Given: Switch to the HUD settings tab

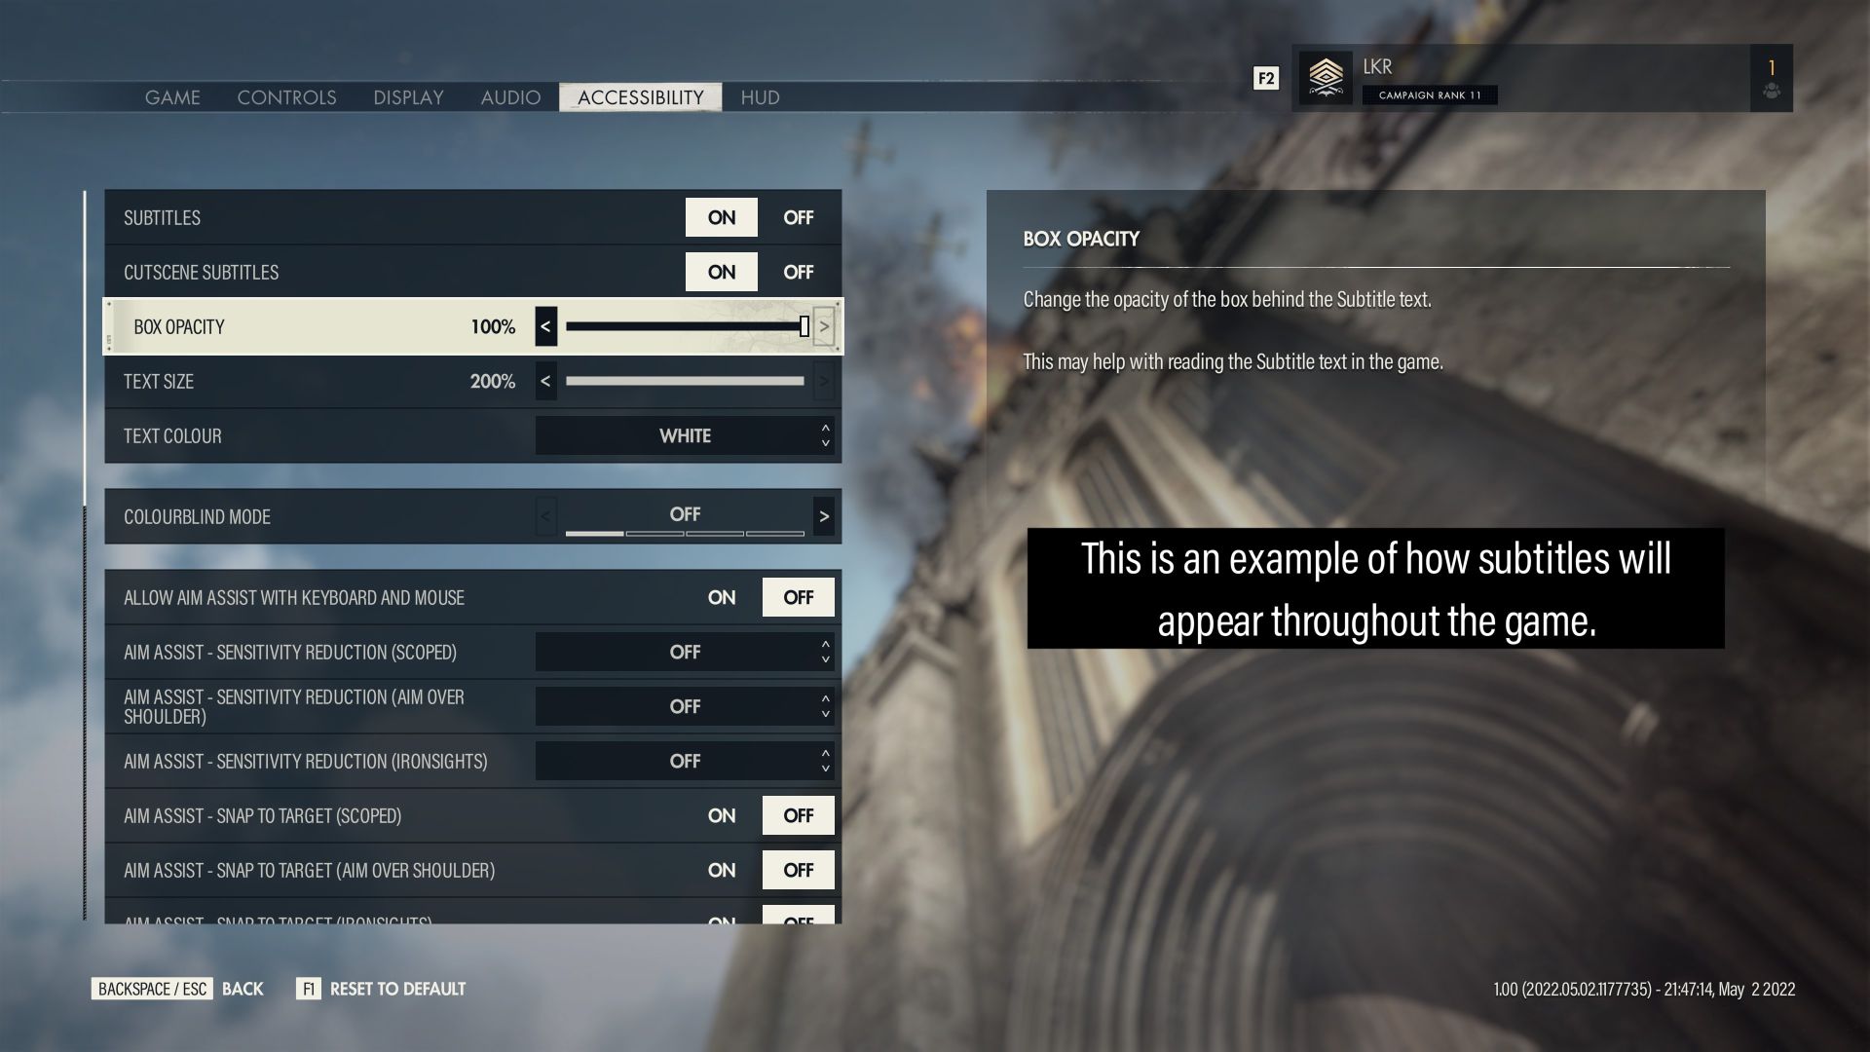Looking at the screenshot, I should tap(759, 96).
